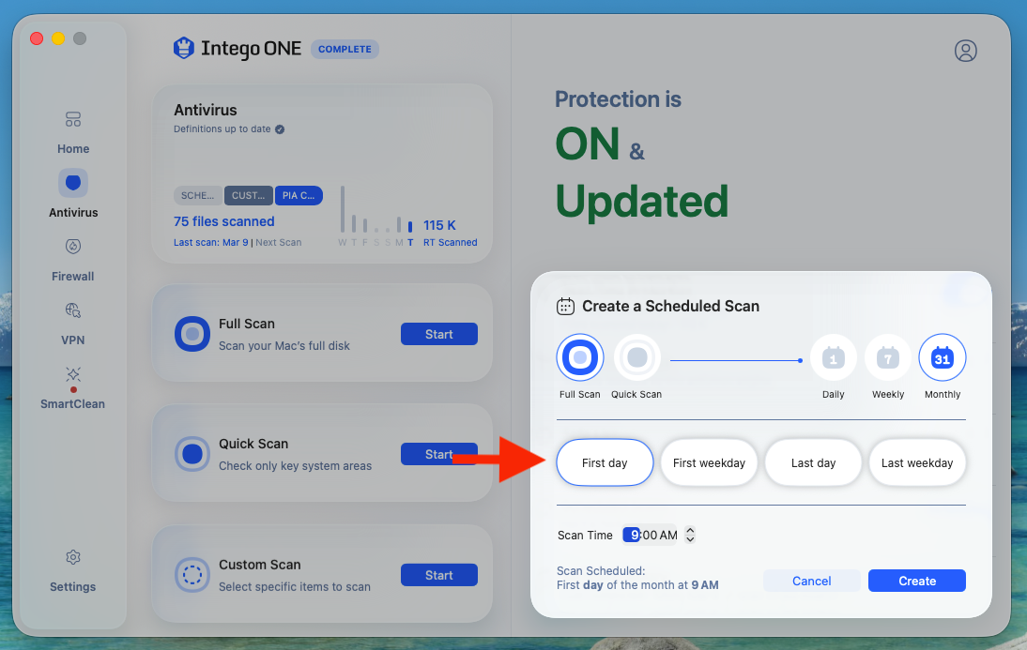This screenshot has width=1027, height=650.
Task: Create the scheduled scan
Action: 917,581
